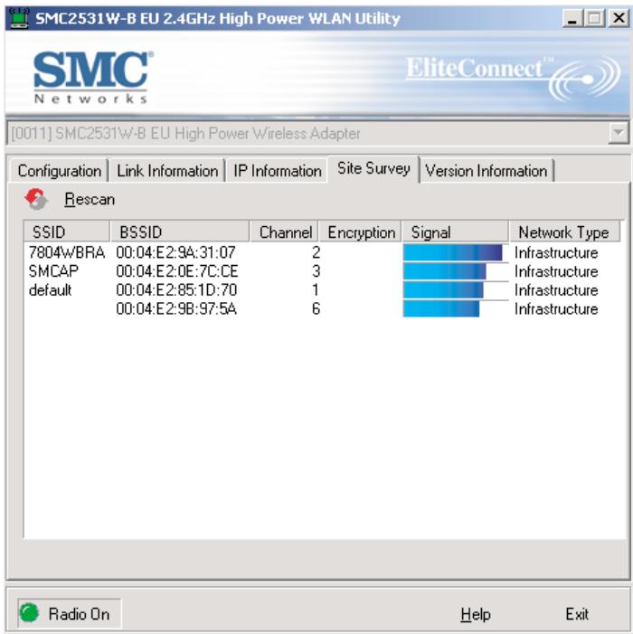Click BSSID 00:04:E2:0E:7C:CE
Image resolution: width=633 pixels, height=634 pixels.
[177, 271]
